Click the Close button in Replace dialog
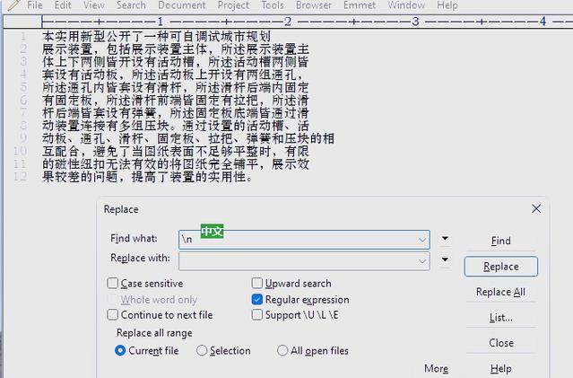Viewport: 573px width, 378px height. (x=500, y=343)
